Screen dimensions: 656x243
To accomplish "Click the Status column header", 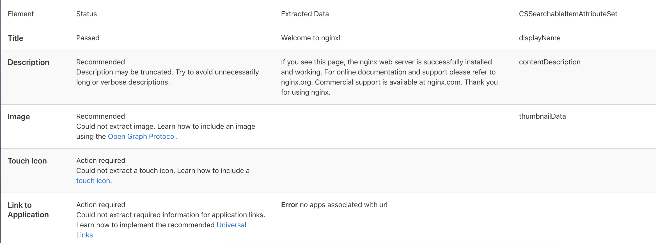I will pyautogui.click(x=86, y=14).
